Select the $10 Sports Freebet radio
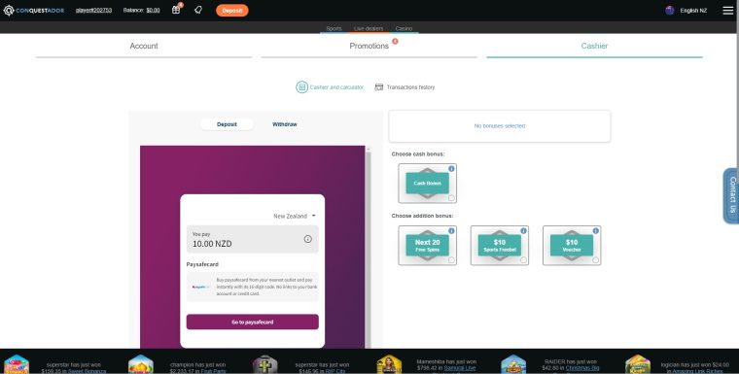739x374 pixels. coord(523,260)
